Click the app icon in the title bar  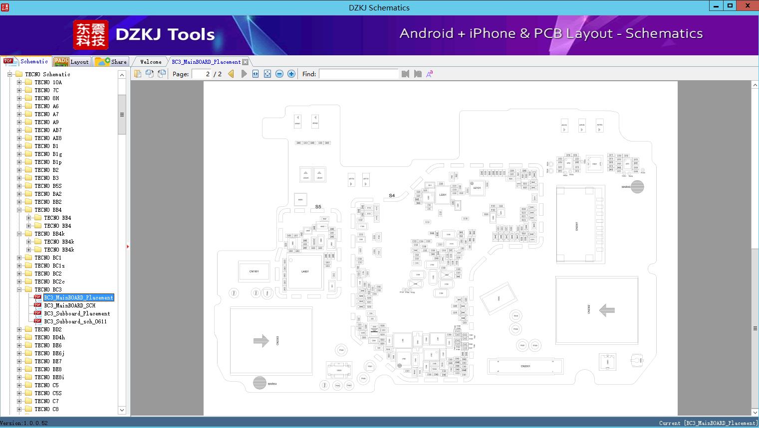point(5,6)
